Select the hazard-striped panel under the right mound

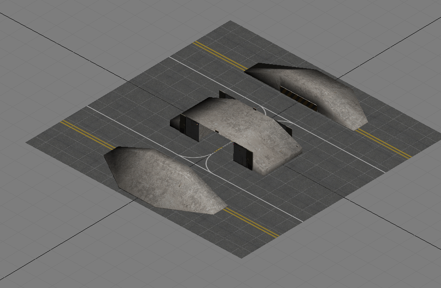(x=298, y=99)
